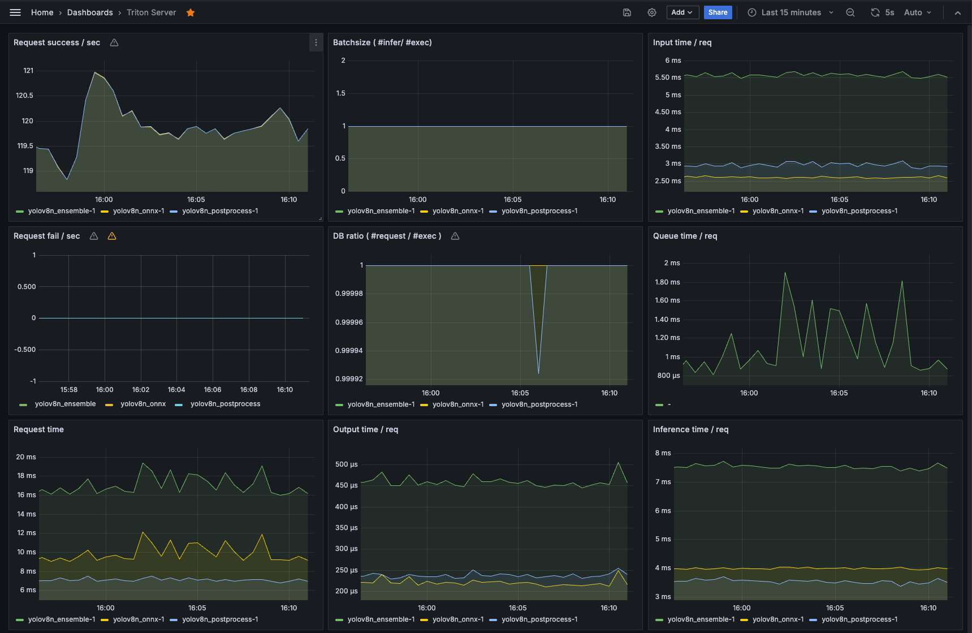The height and width of the screenshot is (633, 972).
Task: Click the save dashboard icon
Action: click(x=627, y=12)
